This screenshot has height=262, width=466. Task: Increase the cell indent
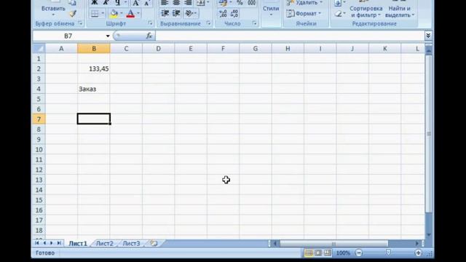pyautogui.click(x=176, y=13)
